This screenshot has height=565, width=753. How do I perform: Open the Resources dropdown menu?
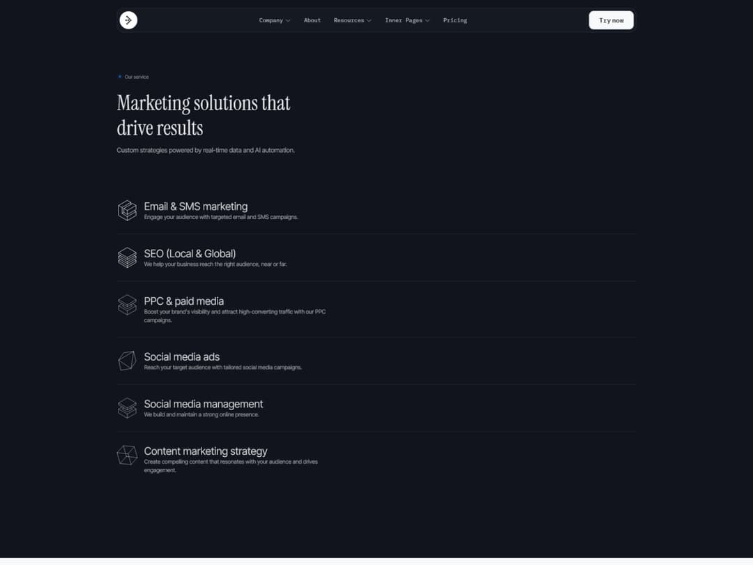pyautogui.click(x=352, y=20)
